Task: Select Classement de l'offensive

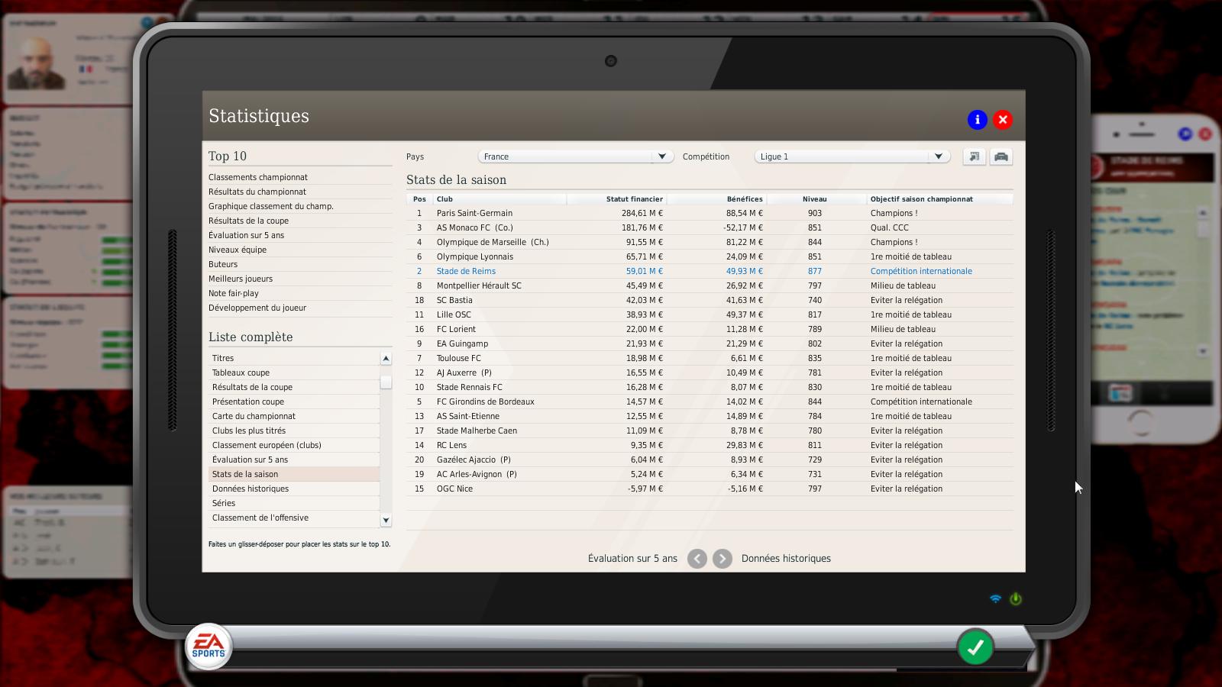Action: (294, 518)
